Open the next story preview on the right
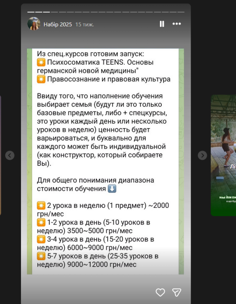 (224, 155)
